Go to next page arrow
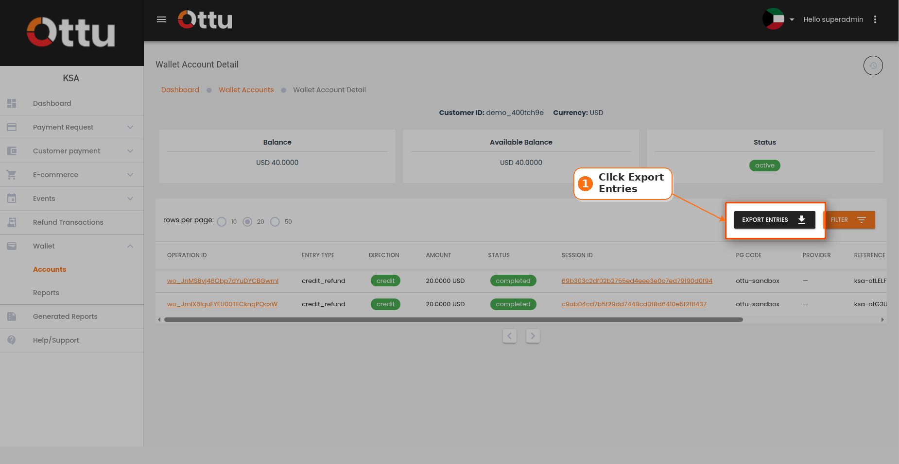The width and height of the screenshot is (899, 464). click(x=533, y=336)
